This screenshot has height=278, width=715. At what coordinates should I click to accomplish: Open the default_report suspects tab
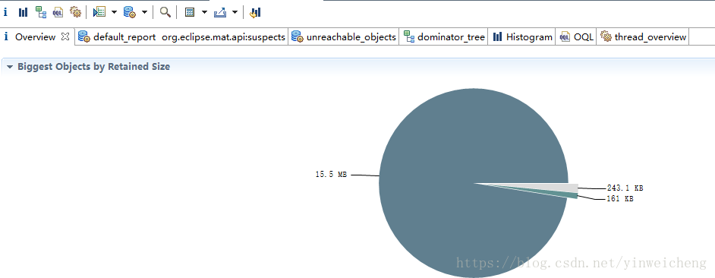(x=181, y=37)
